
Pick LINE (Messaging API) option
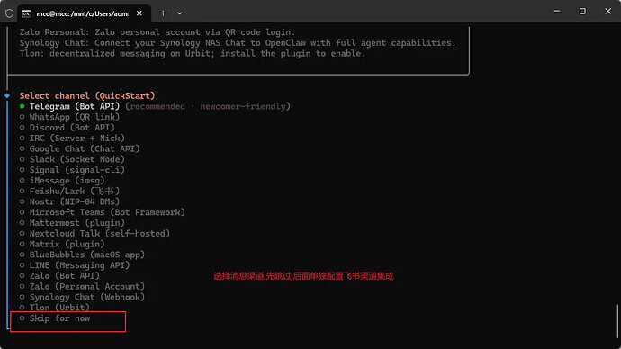pos(75,265)
